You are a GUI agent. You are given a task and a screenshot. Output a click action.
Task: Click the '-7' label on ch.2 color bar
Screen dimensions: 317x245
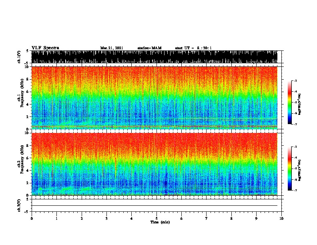coord(295,190)
